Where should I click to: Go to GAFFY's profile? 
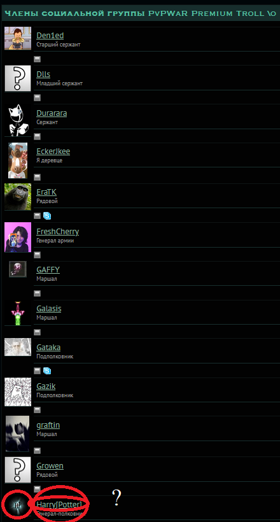tap(48, 270)
